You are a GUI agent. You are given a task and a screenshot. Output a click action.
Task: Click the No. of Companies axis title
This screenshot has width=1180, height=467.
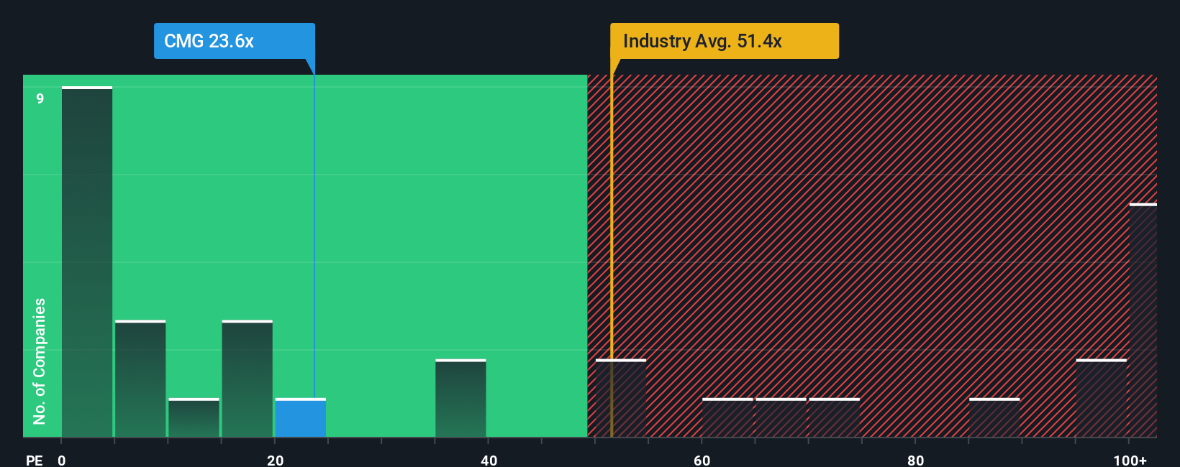[x=40, y=361]
